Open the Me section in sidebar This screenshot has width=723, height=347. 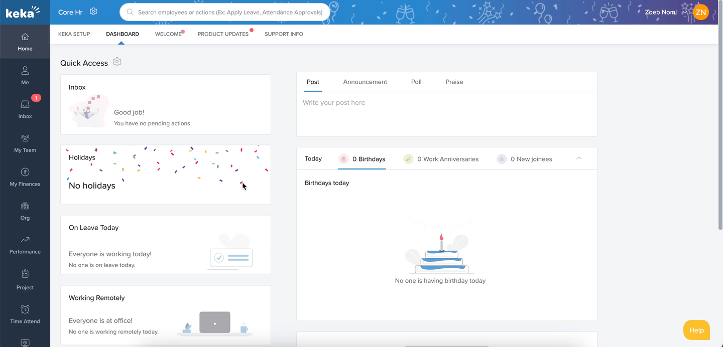point(25,75)
